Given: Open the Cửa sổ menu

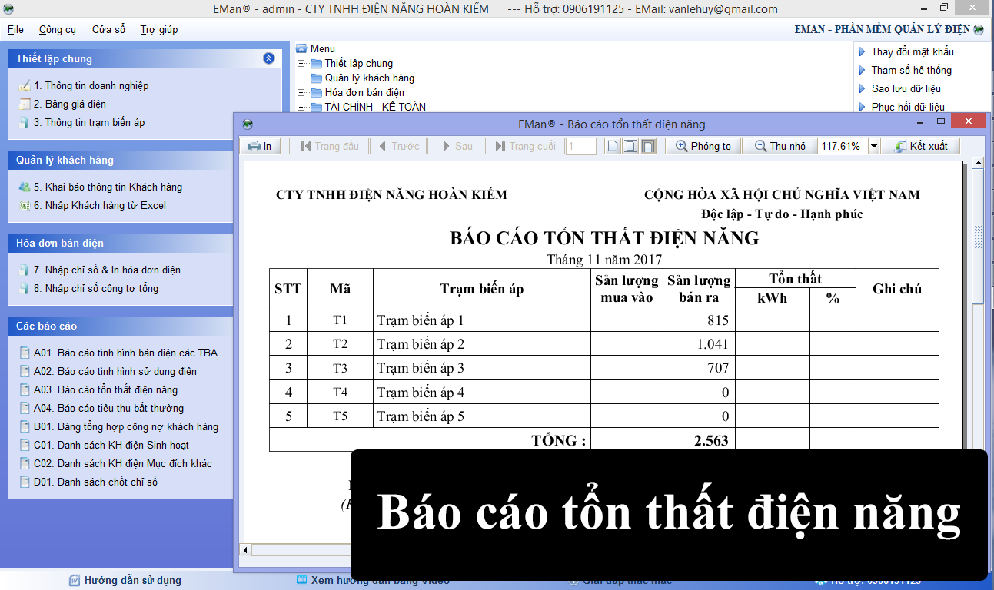Looking at the screenshot, I should pos(108,29).
